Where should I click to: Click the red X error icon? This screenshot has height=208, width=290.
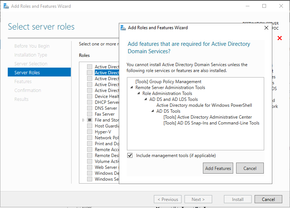pyautogui.click(x=280, y=38)
